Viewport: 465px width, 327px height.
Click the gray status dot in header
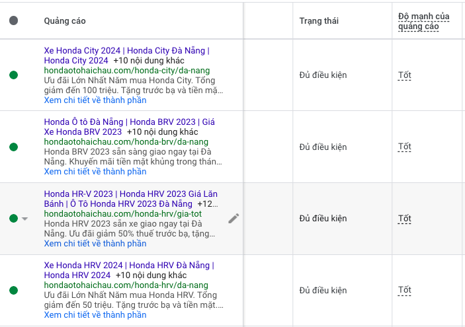(14, 21)
